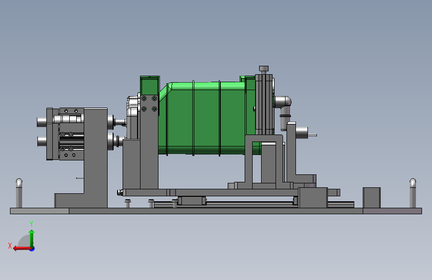Select the round-top guide post at far left

pyautogui.click(x=19, y=193)
